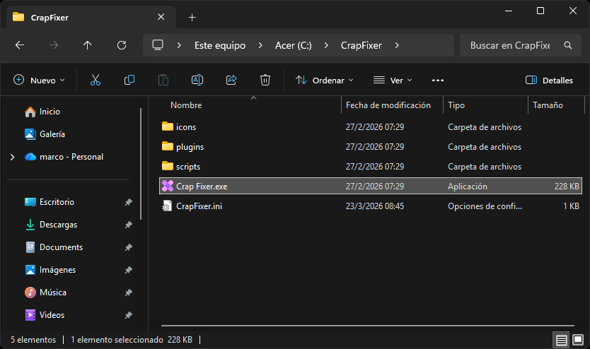The width and height of the screenshot is (590, 349).
Task: Click the Copy icon in toolbar
Action: pos(129,80)
